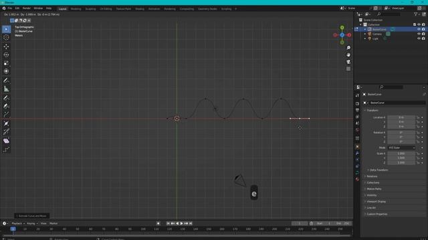
Task: Click the timeline current frame marker
Action: coord(13,229)
